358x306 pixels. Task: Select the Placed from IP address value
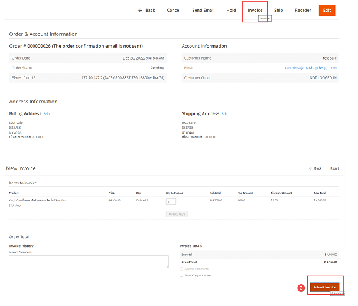coord(123,78)
